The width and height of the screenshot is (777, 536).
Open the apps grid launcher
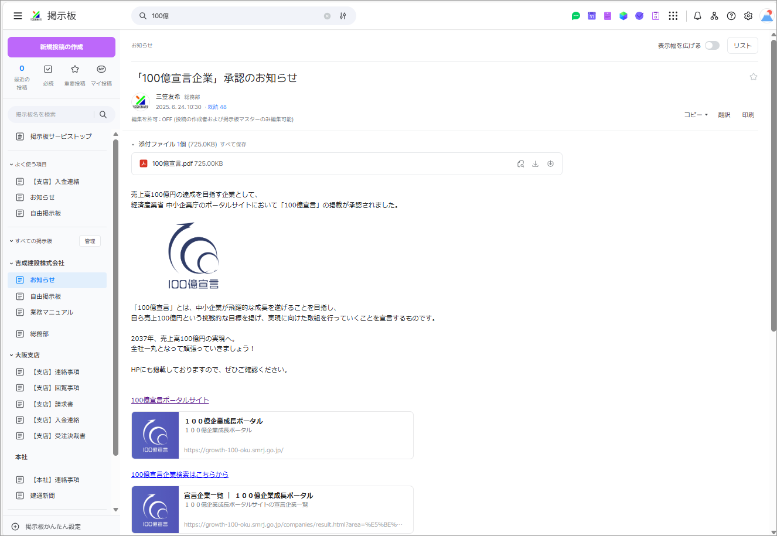(673, 16)
